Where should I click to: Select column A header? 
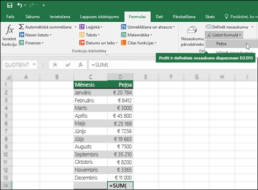[x=26, y=77]
